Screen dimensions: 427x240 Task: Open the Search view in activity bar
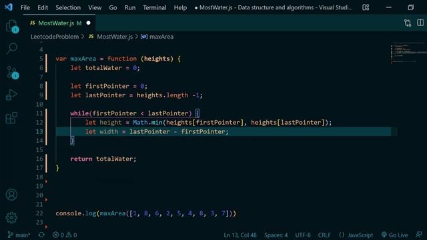(12, 49)
